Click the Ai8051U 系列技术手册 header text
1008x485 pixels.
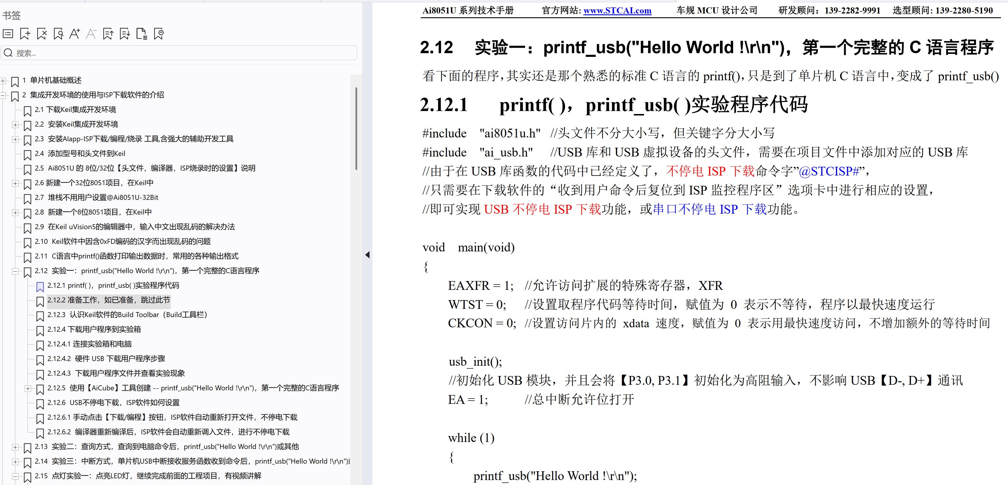pyautogui.click(x=468, y=11)
